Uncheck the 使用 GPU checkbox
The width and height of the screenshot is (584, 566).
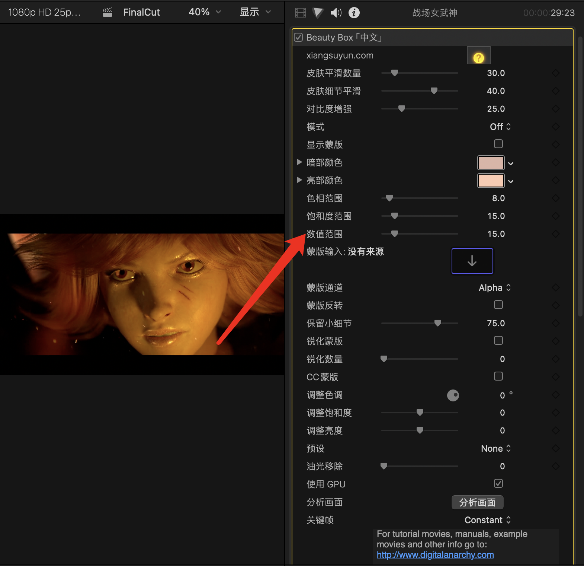(498, 483)
